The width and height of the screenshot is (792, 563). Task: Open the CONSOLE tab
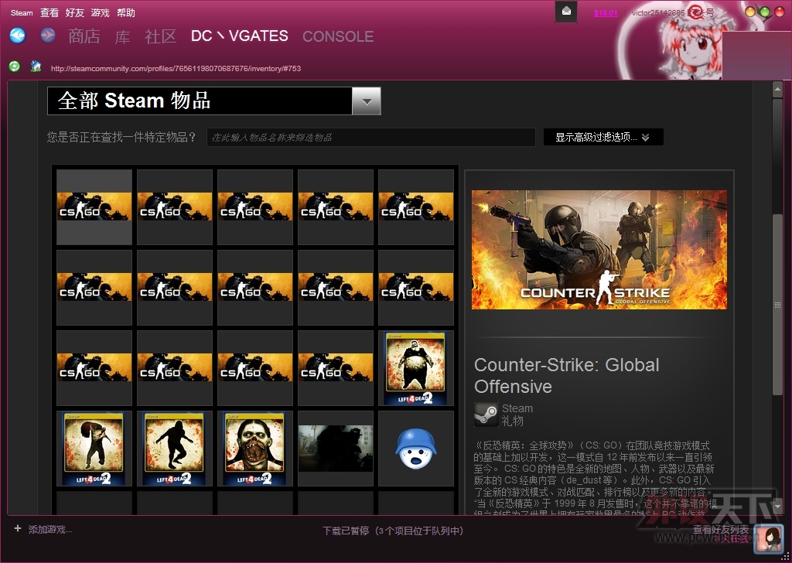[x=338, y=36]
